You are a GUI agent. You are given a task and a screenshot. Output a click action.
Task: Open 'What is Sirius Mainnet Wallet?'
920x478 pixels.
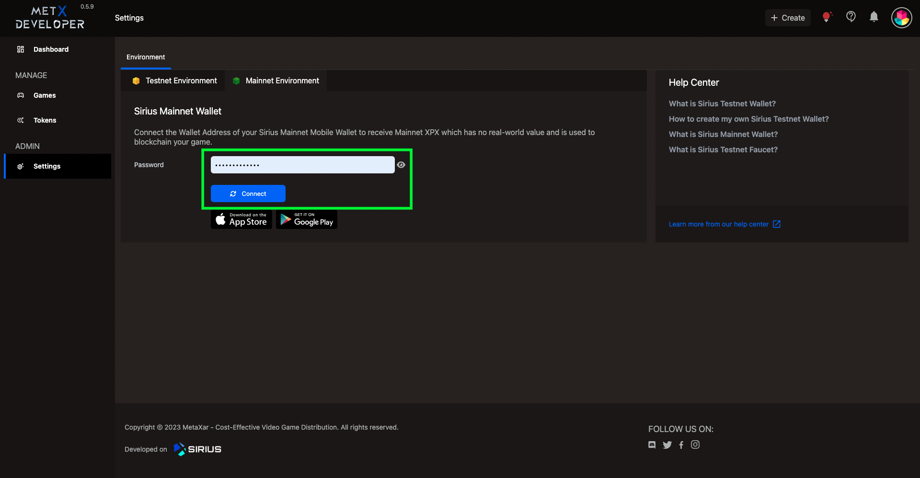[724, 134]
